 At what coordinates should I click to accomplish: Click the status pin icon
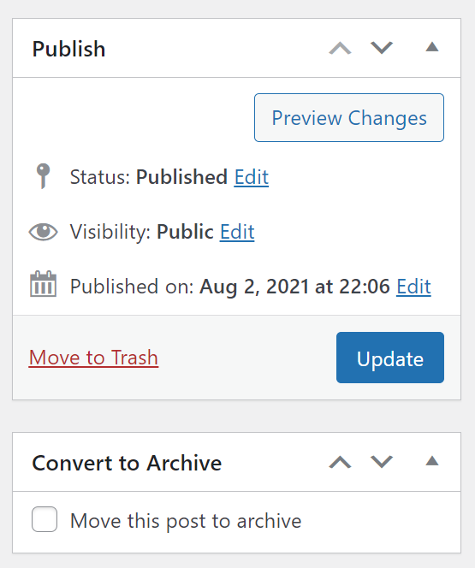pyautogui.click(x=43, y=176)
